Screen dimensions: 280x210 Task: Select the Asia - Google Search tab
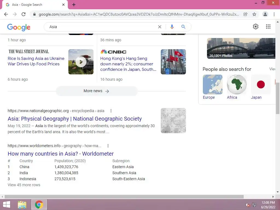tap(35, 5)
